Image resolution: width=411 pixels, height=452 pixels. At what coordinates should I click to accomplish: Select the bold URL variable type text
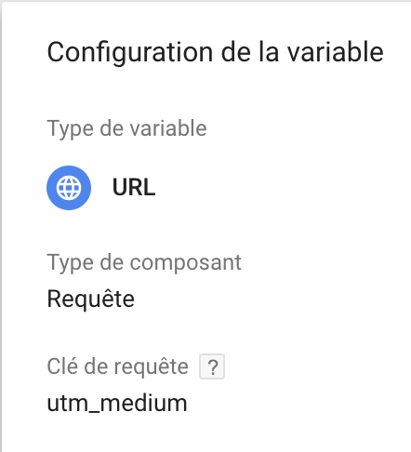coord(134,187)
